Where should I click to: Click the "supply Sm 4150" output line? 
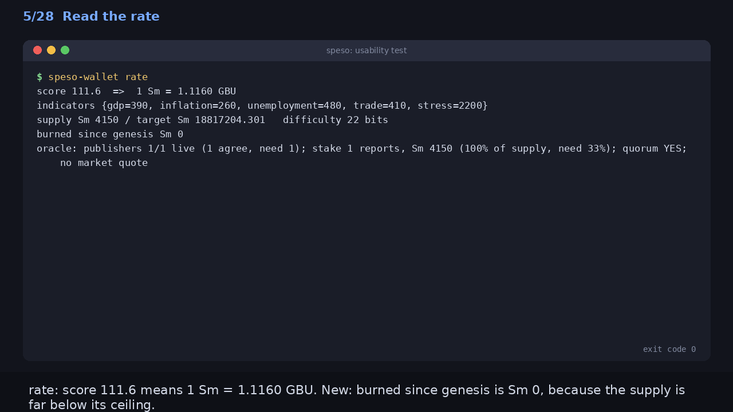(x=212, y=120)
